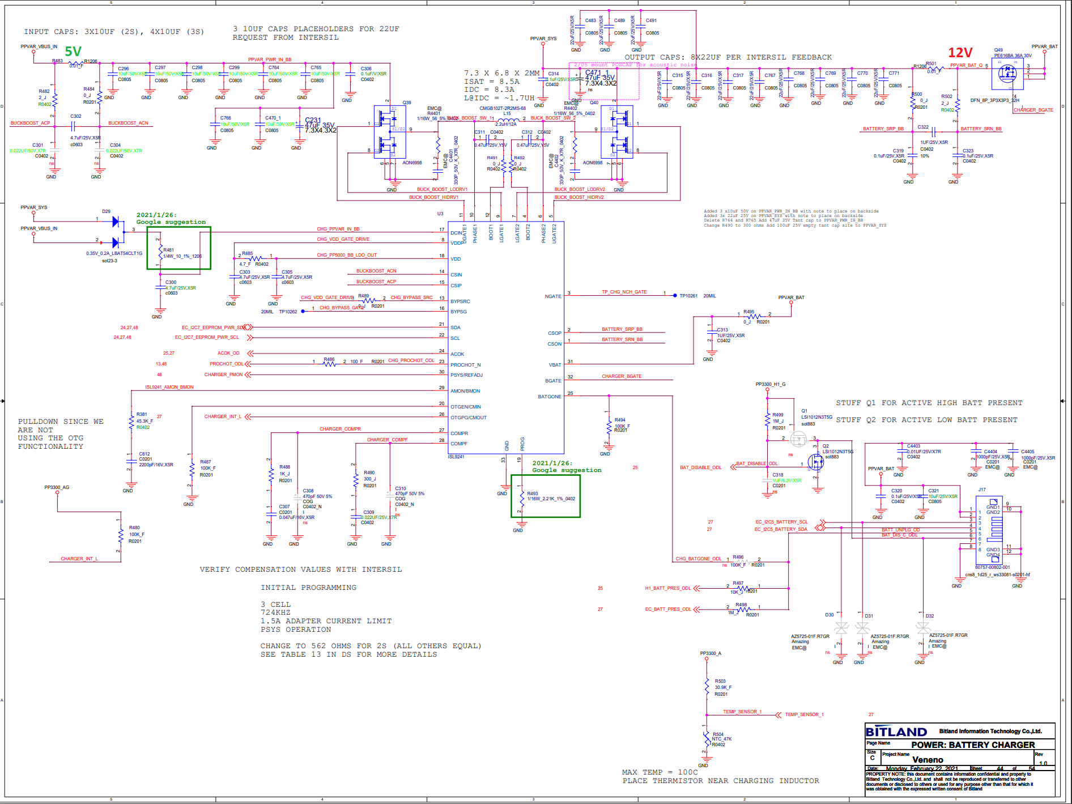The width and height of the screenshot is (1072, 804).
Task: Click the L15 inductor symbol
Action: point(507,120)
